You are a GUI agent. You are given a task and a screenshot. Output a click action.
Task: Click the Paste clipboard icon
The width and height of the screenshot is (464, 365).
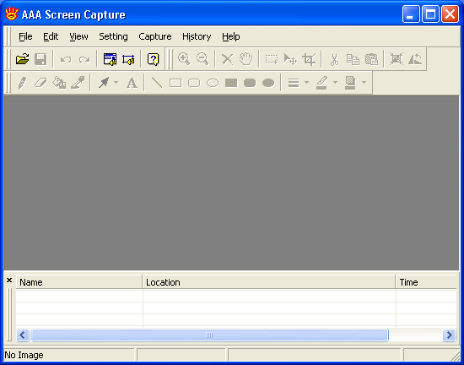[371, 59]
